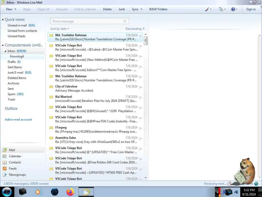
Task: Click envelope icon of Anamitra Saha message
Action: (51, 138)
